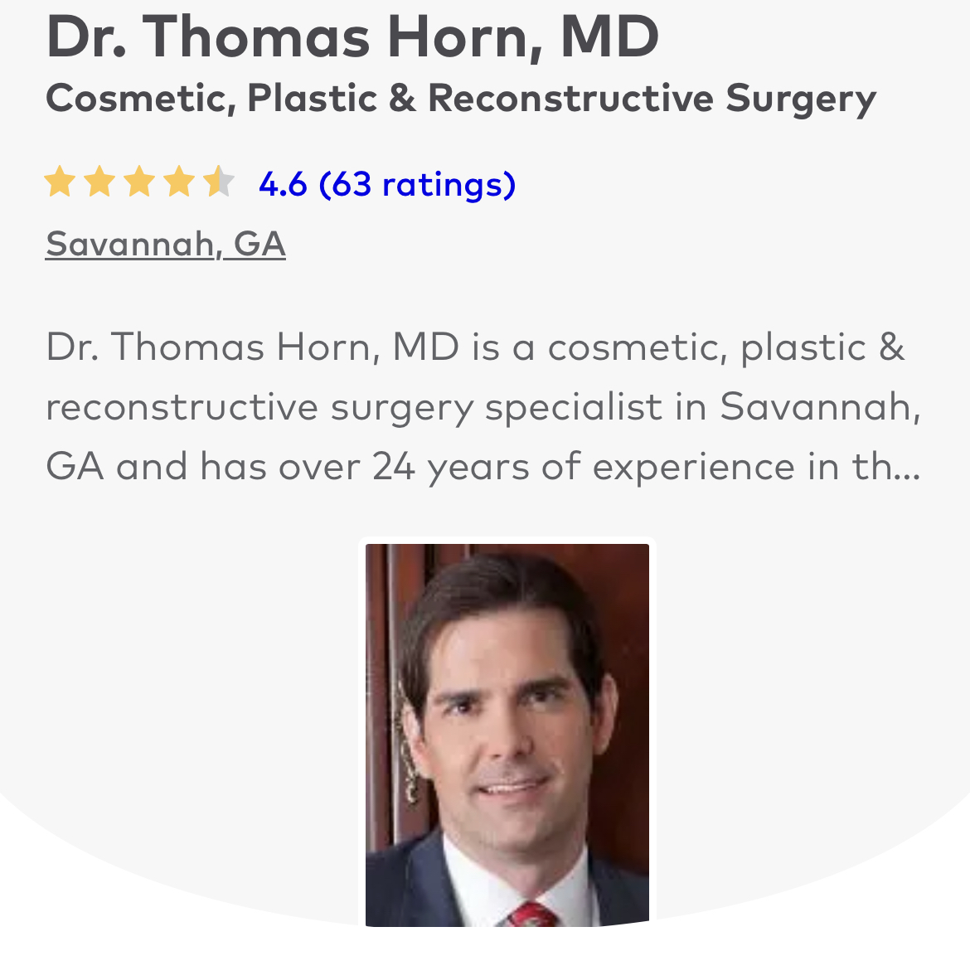The image size is (970, 956).
Task: Open the 4.6 (63 ratings) link
Action: (x=386, y=183)
